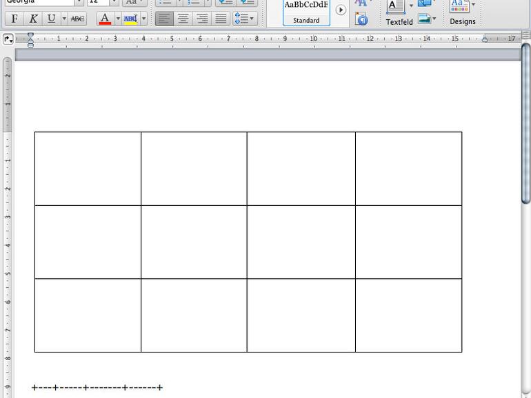This screenshot has width=531, height=398.
Task: Click the ruler tab-stop type selector
Action: click(x=8, y=39)
